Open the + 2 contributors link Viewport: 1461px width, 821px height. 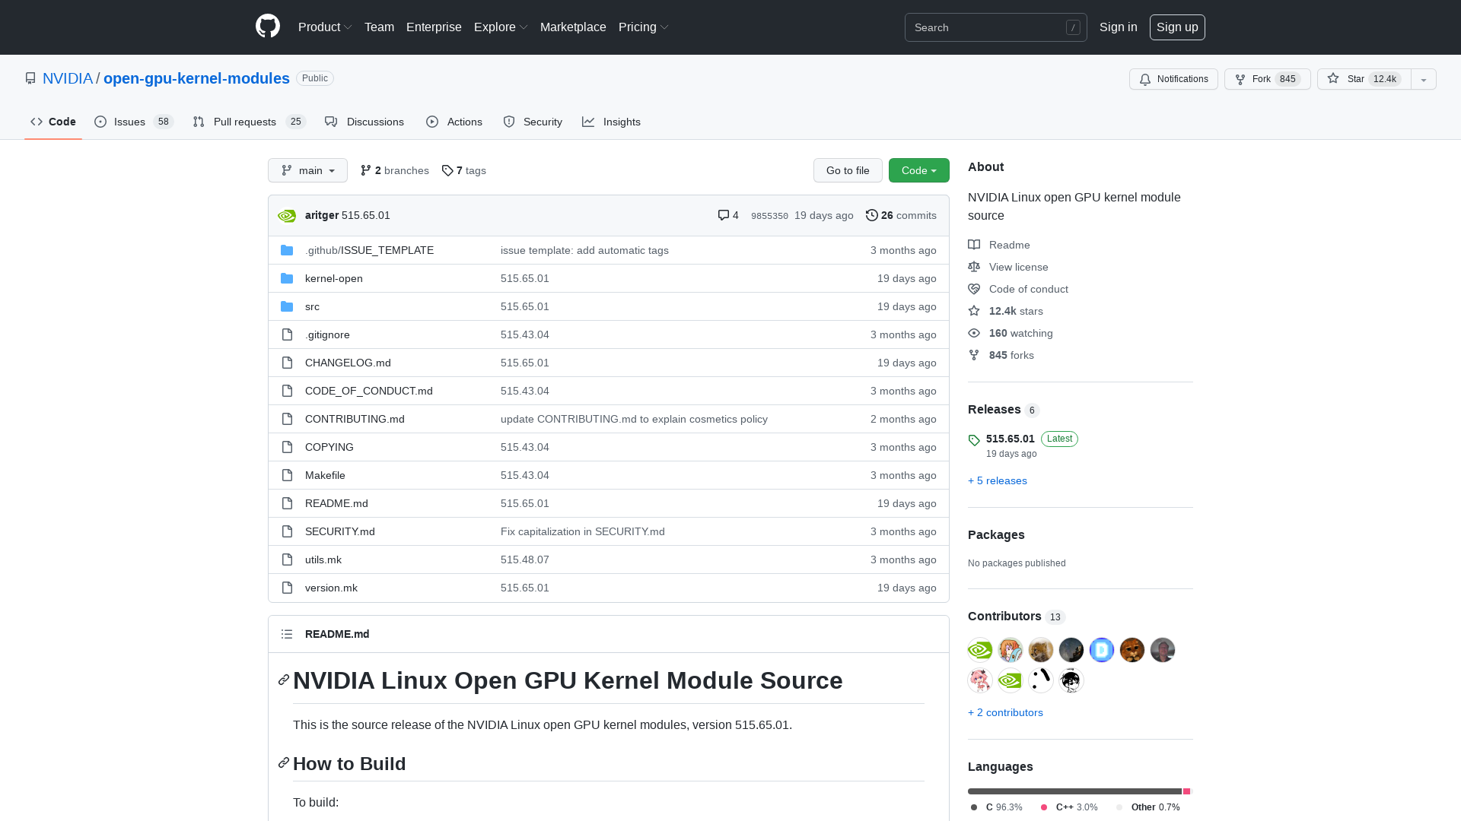pos(1005,712)
